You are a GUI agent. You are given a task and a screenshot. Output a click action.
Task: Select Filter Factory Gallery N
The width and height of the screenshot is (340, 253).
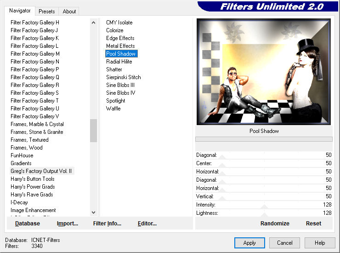pos(35,62)
